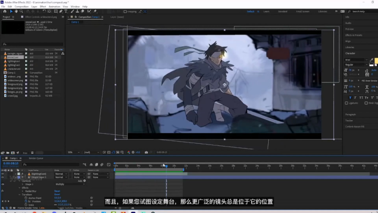
Task: Click Reset for Radial Blur
Action: [57, 191]
